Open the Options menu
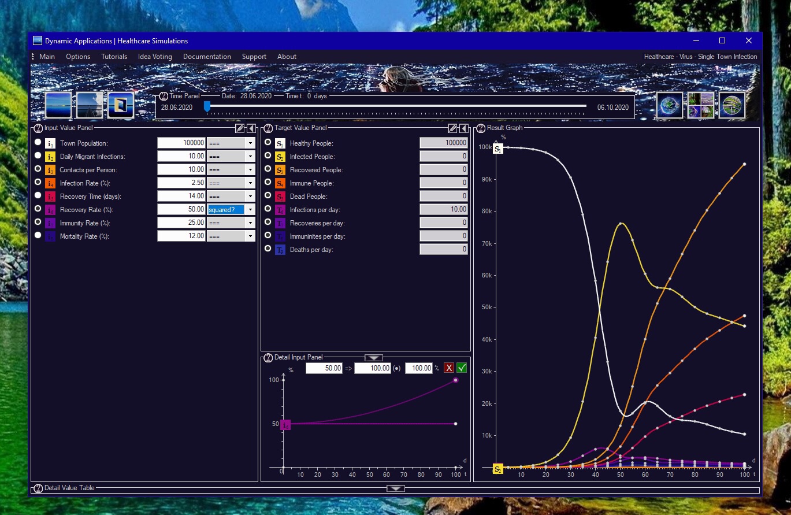 pos(78,56)
